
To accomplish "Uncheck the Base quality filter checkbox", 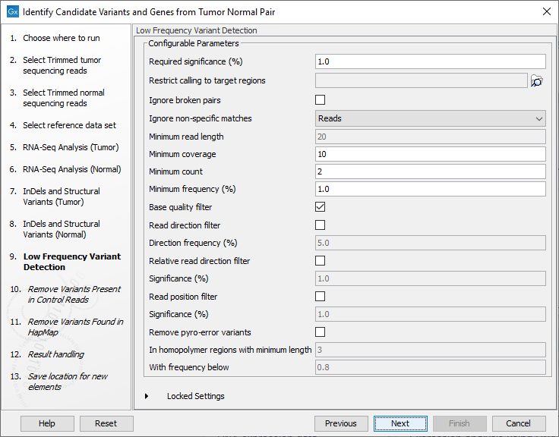I will click(320, 207).
